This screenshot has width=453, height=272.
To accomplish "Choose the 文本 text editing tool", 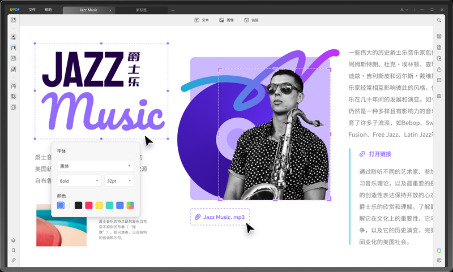I will pos(202,20).
